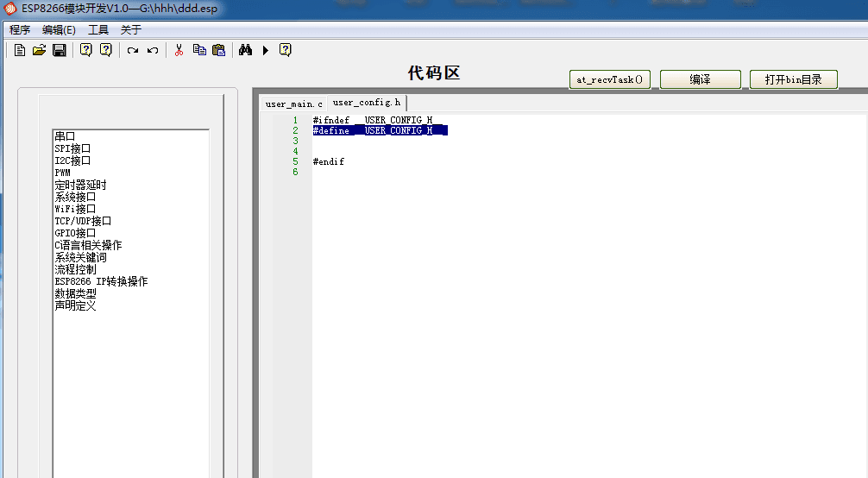Open the 程序 menu
The width and height of the screenshot is (868, 478).
pos(20,29)
